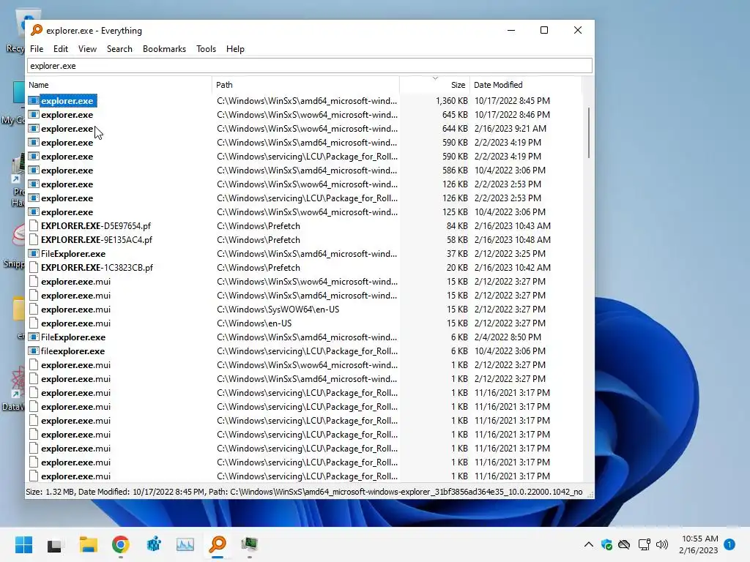Show hidden system tray icons chevron

(589, 544)
